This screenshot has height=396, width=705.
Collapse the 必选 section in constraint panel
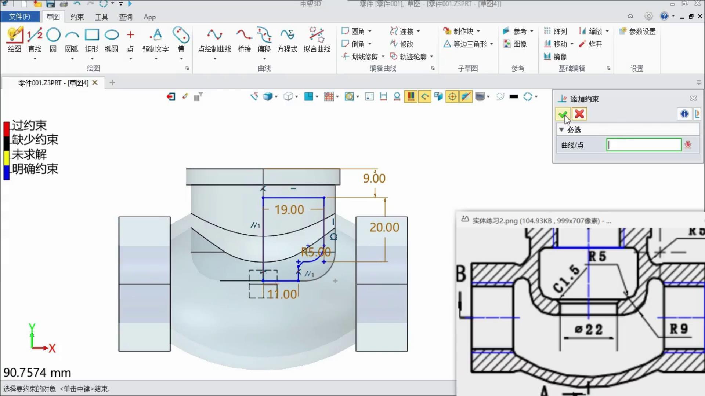[x=561, y=130]
